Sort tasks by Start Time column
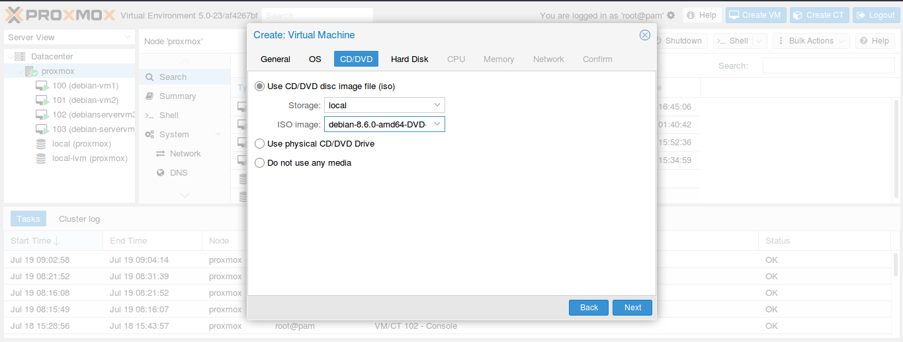The width and height of the screenshot is (903, 342). [x=53, y=241]
